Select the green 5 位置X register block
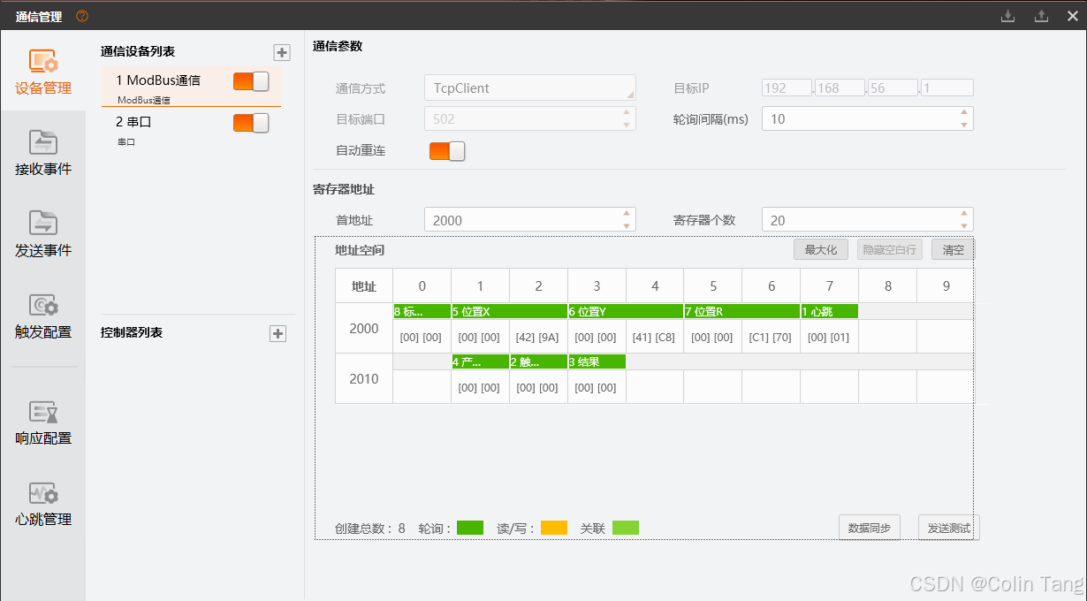Viewport: 1087px width, 601px height. [x=509, y=311]
